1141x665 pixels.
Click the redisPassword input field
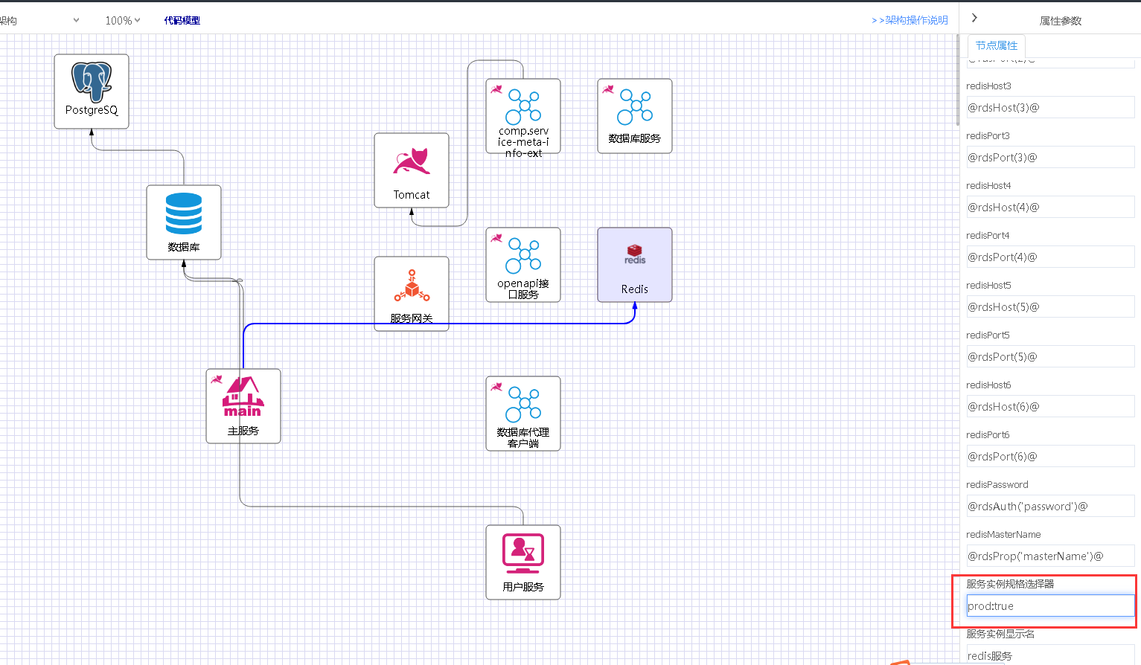click(x=1049, y=507)
